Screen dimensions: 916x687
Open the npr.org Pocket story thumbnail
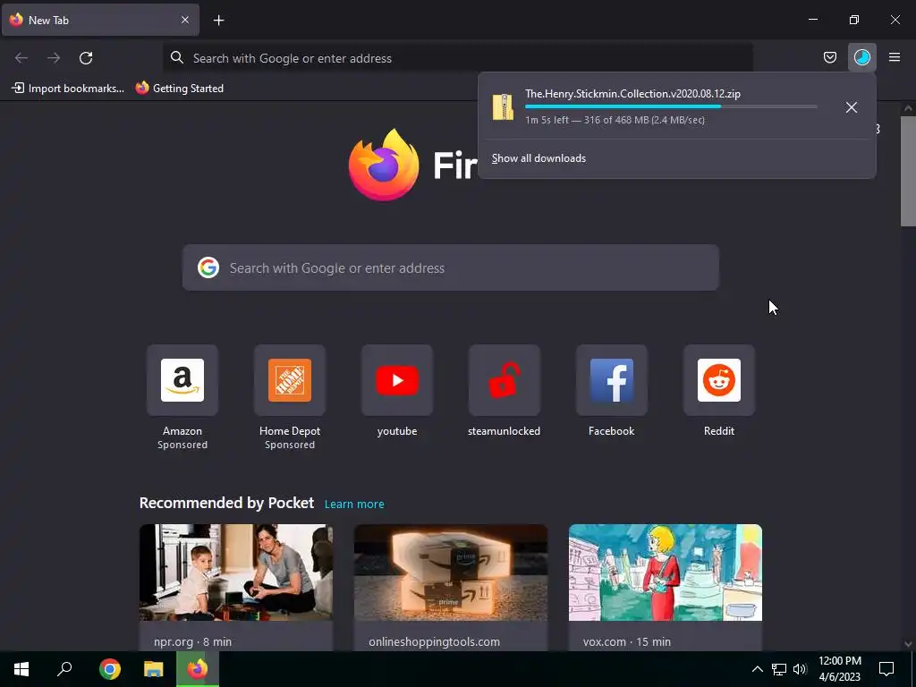[x=236, y=572]
